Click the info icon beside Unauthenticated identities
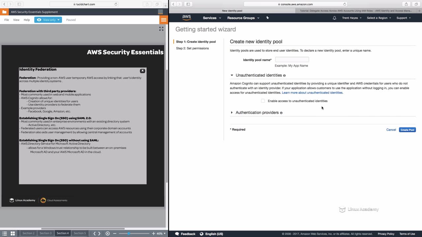Image resolution: width=422 pixels, height=237 pixels. click(284, 75)
